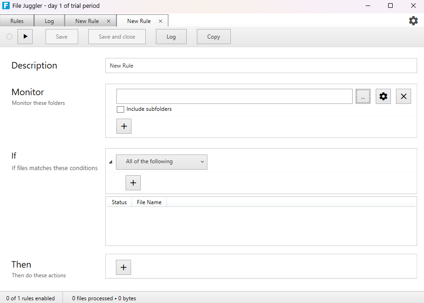Remove the monitored folder with X button

coord(403,97)
